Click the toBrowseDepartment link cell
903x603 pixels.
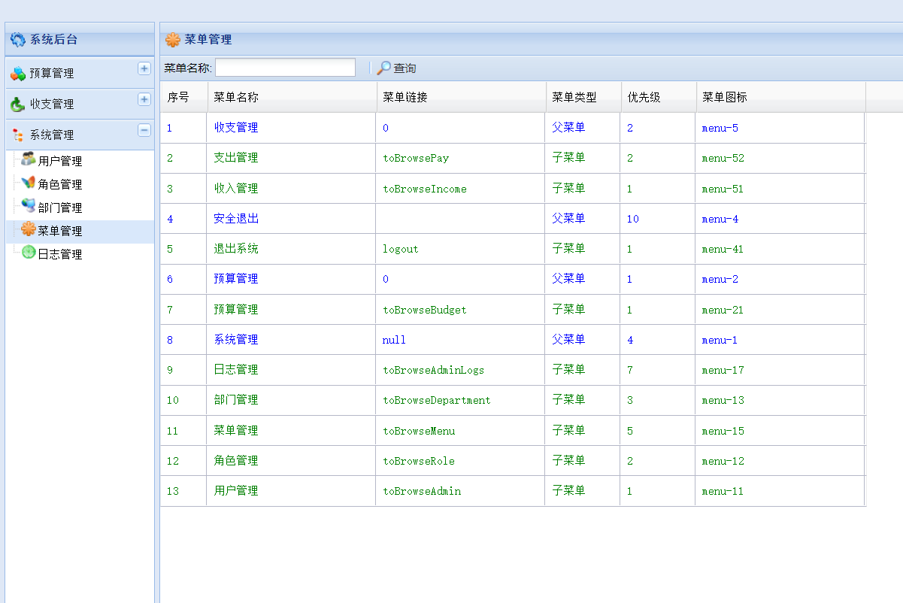coord(460,400)
